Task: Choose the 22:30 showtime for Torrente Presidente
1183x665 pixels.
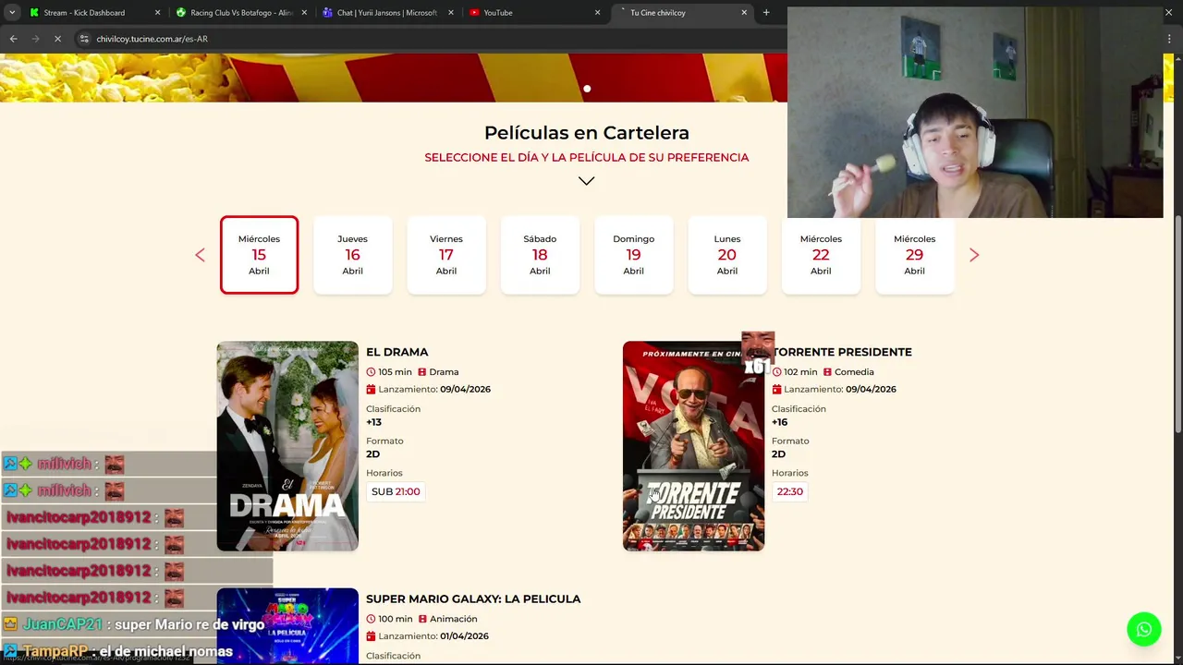Action: [x=790, y=491]
